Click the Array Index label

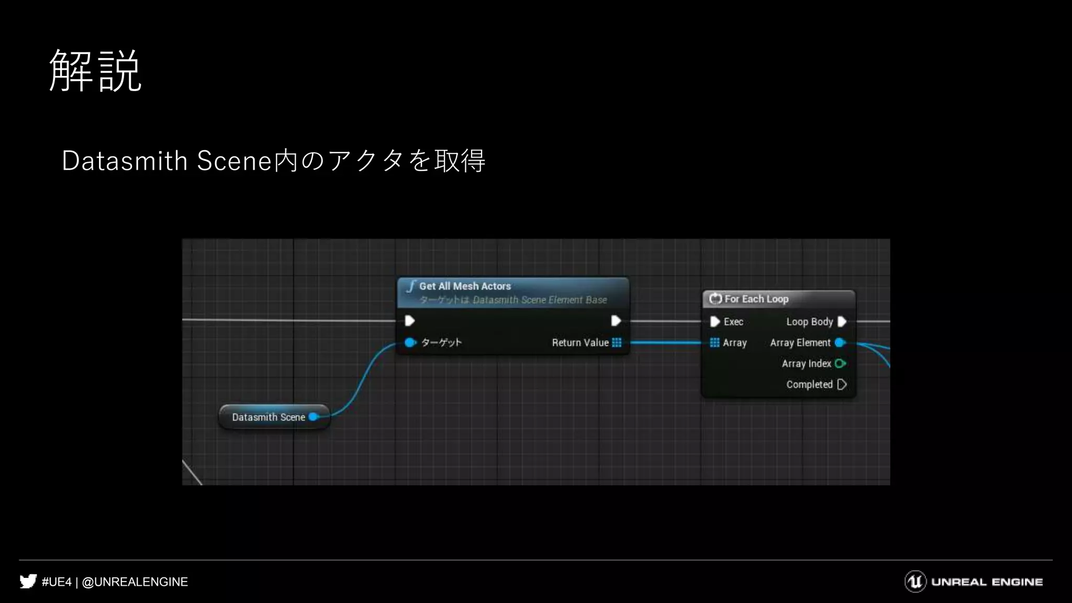coord(807,363)
